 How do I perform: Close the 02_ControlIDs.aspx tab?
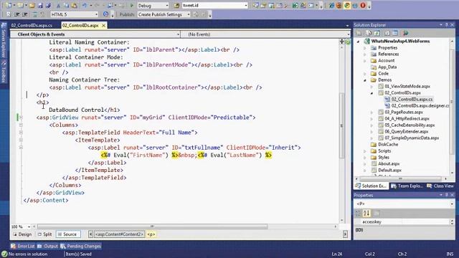[x=103, y=26]
